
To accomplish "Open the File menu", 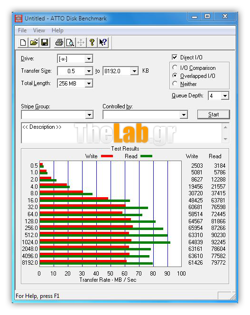I will point(22,30).
